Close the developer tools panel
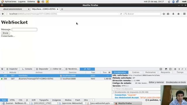Screen dimensions: 187x105 (186, 69)
